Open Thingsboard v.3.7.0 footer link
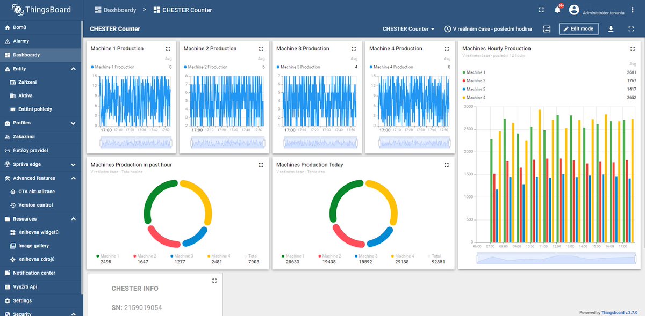This screenshot has height=316, width=645. 619,312
